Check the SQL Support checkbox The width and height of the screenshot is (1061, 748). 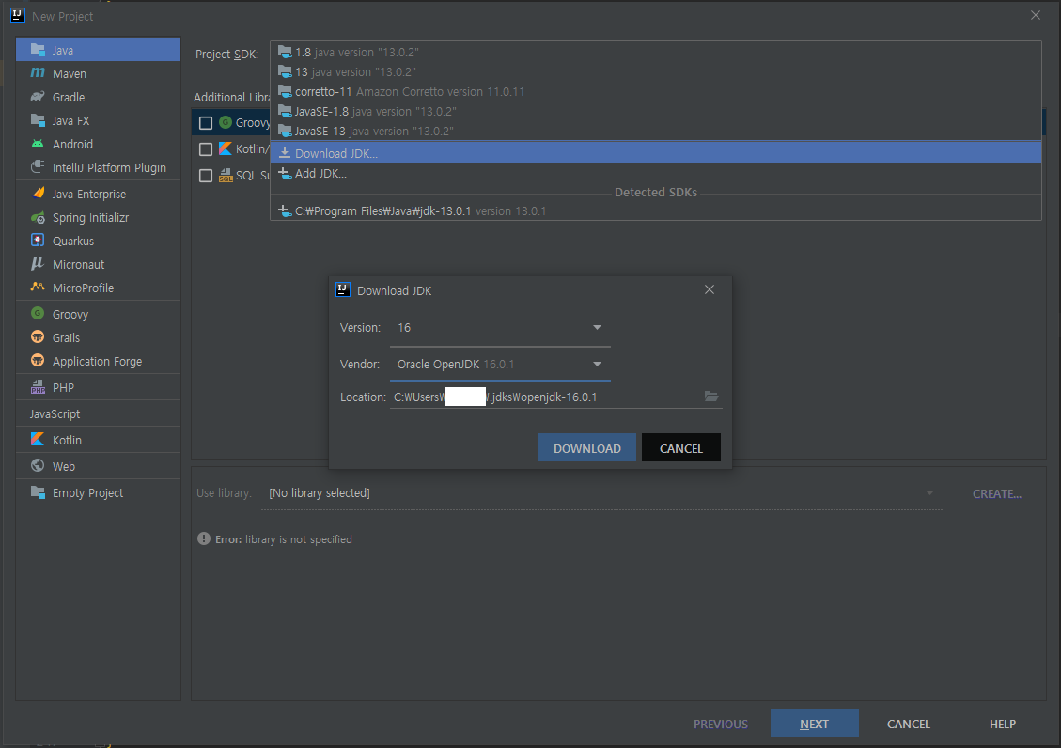(x=206, y=175)
